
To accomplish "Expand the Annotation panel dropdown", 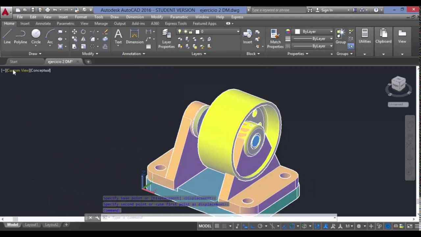I will click(x=134, y=54).
